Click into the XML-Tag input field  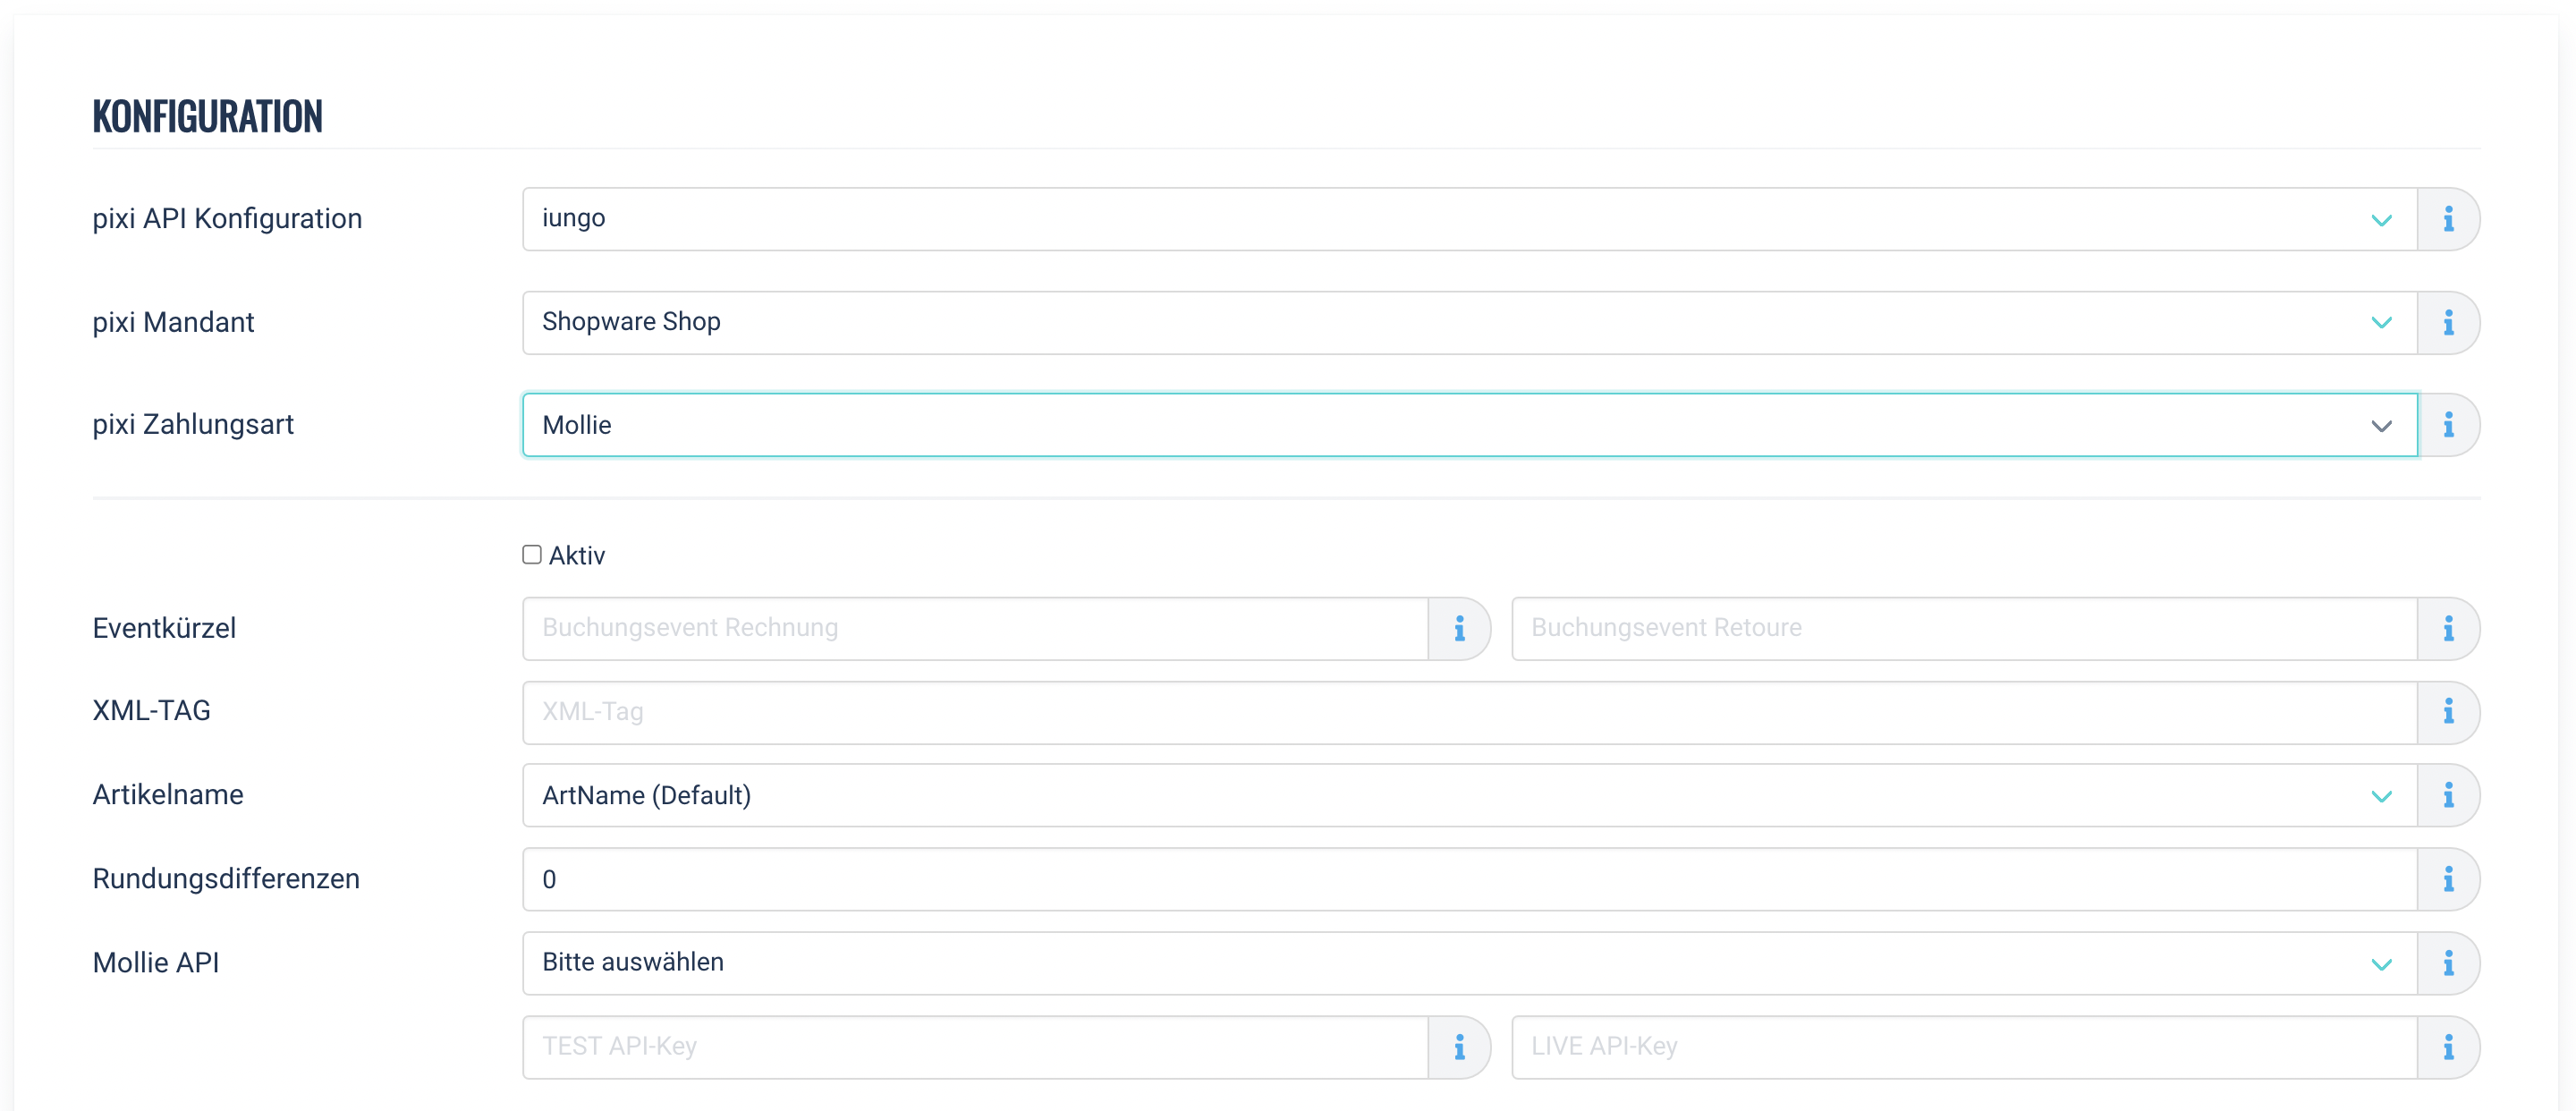(1470, 713)
